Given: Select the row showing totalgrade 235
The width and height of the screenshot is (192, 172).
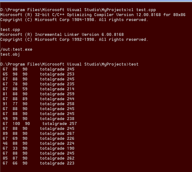Looking at the screenshot, I should [x=38, y=84].
